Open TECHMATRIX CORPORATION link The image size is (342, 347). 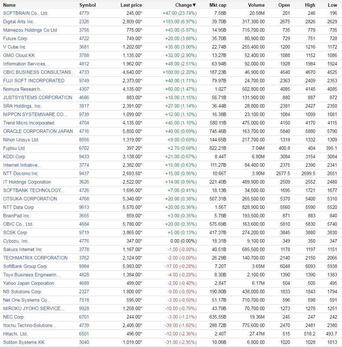pos(36,258)
